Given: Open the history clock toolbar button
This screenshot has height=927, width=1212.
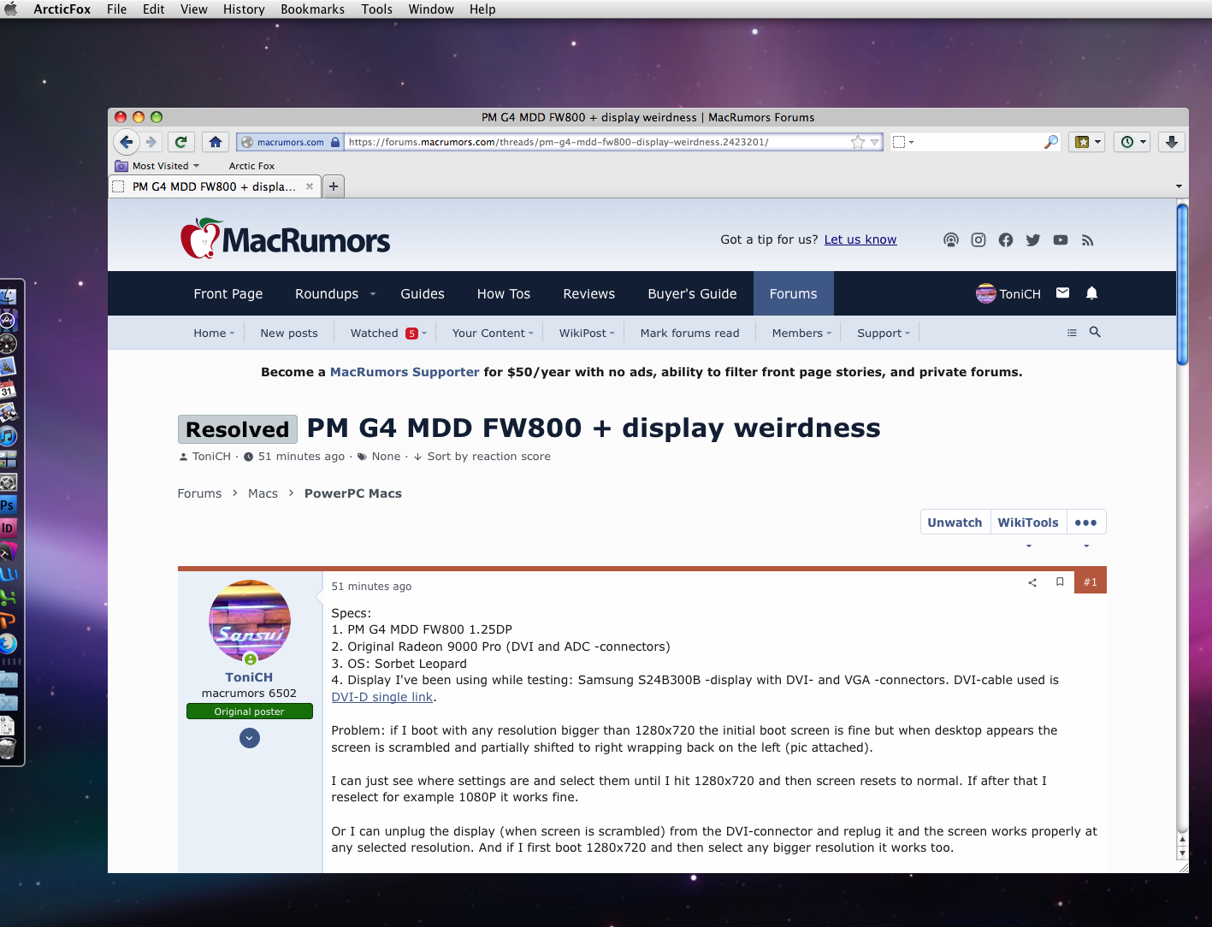Looking at the screenshot, I should (1133, 142).
